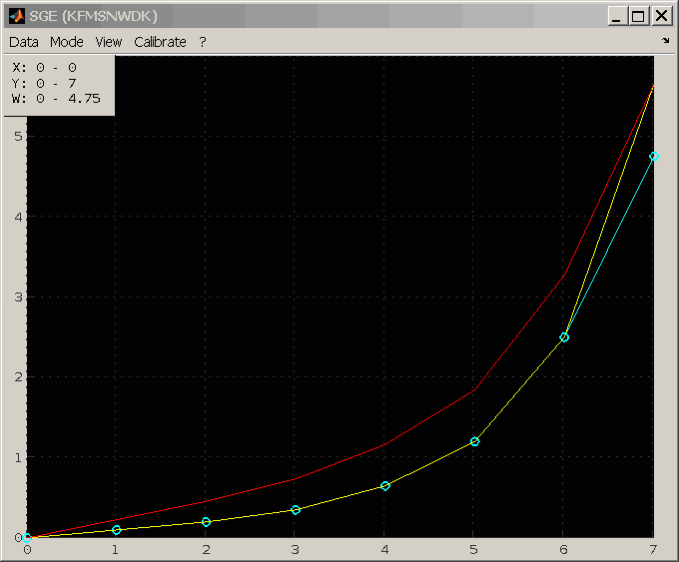Screen dimensions: 679x562
Task: Click the x-axis label 6
Action: tap(563, 550)
